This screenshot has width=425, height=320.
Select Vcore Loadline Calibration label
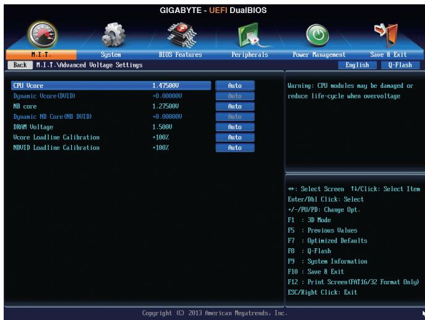click(x=56, y=137)
